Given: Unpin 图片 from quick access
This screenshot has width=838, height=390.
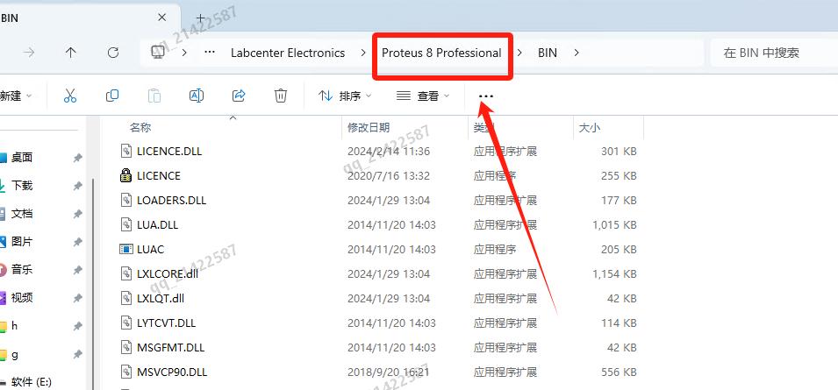Looking at the screenshot, I should 77,242.
